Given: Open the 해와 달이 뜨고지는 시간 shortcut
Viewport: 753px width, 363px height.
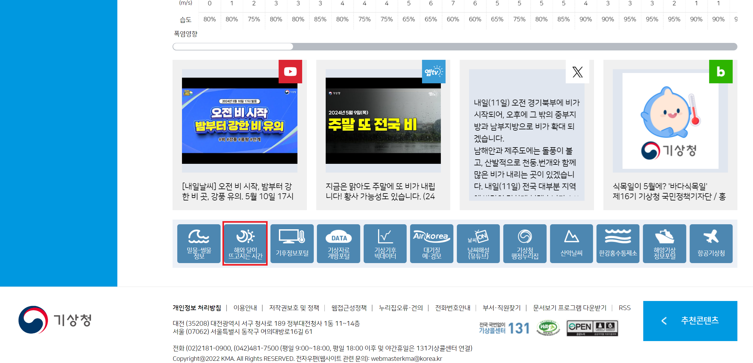Looking at the screenshot, I should pyautogui.click(x=245, y=243).
